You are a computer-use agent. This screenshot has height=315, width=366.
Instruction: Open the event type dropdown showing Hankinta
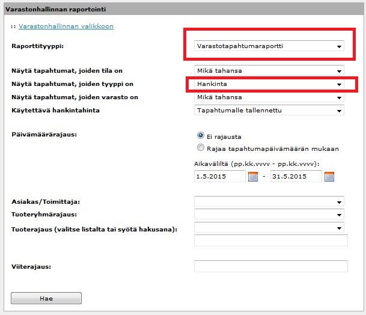click(x=270, y=84)
